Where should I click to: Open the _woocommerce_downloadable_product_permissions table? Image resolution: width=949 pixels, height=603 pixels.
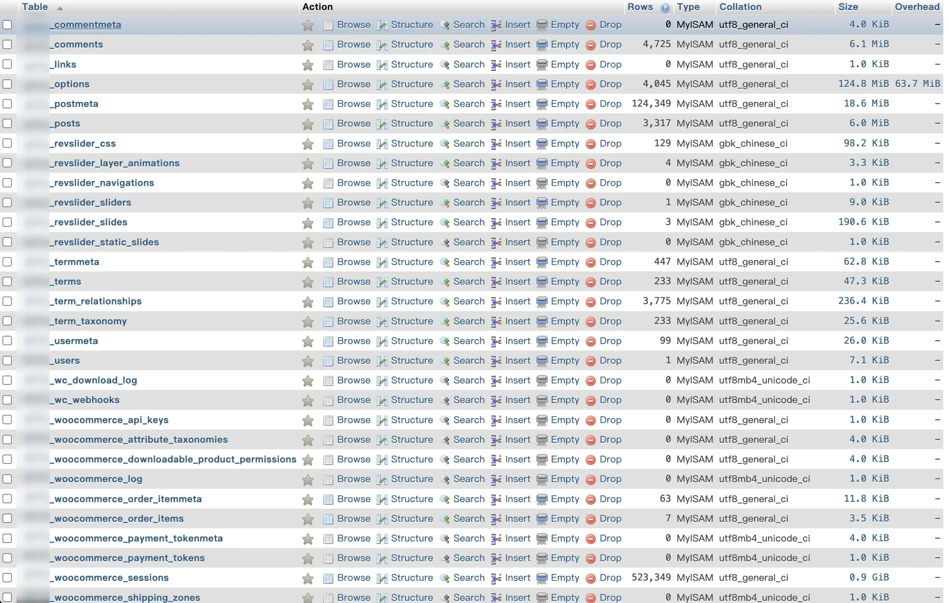click(173, 459)
